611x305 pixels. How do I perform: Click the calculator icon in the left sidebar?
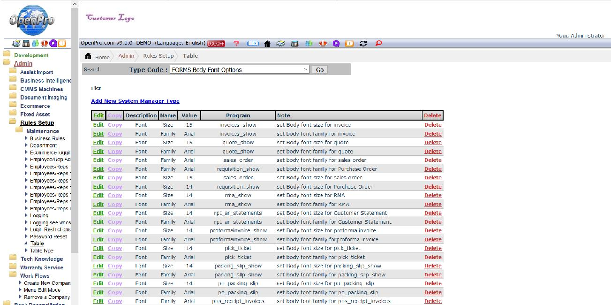(x=26, y=44)
